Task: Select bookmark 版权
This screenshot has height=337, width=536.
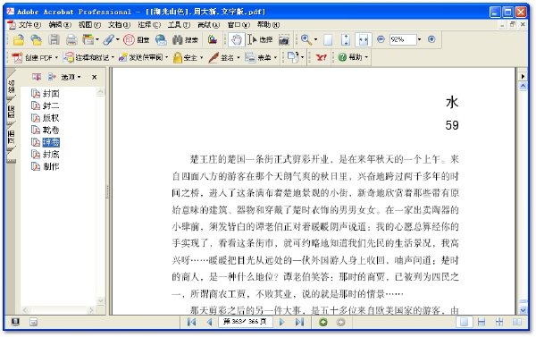Action: pyautogui.click(x=51, y=118)
